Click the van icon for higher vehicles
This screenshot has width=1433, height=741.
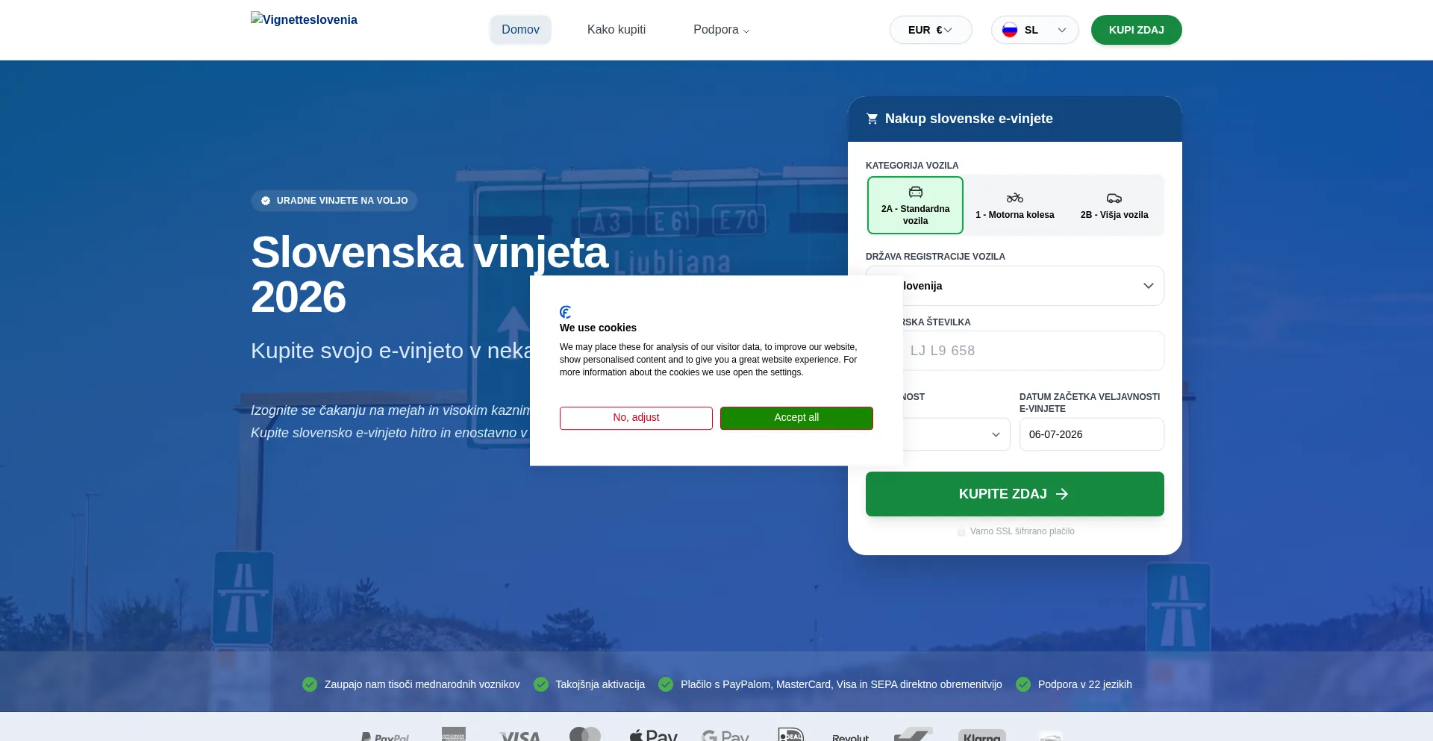(1114, 198)
